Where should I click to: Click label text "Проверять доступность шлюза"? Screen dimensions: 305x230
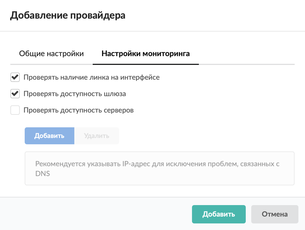[75, 94]
